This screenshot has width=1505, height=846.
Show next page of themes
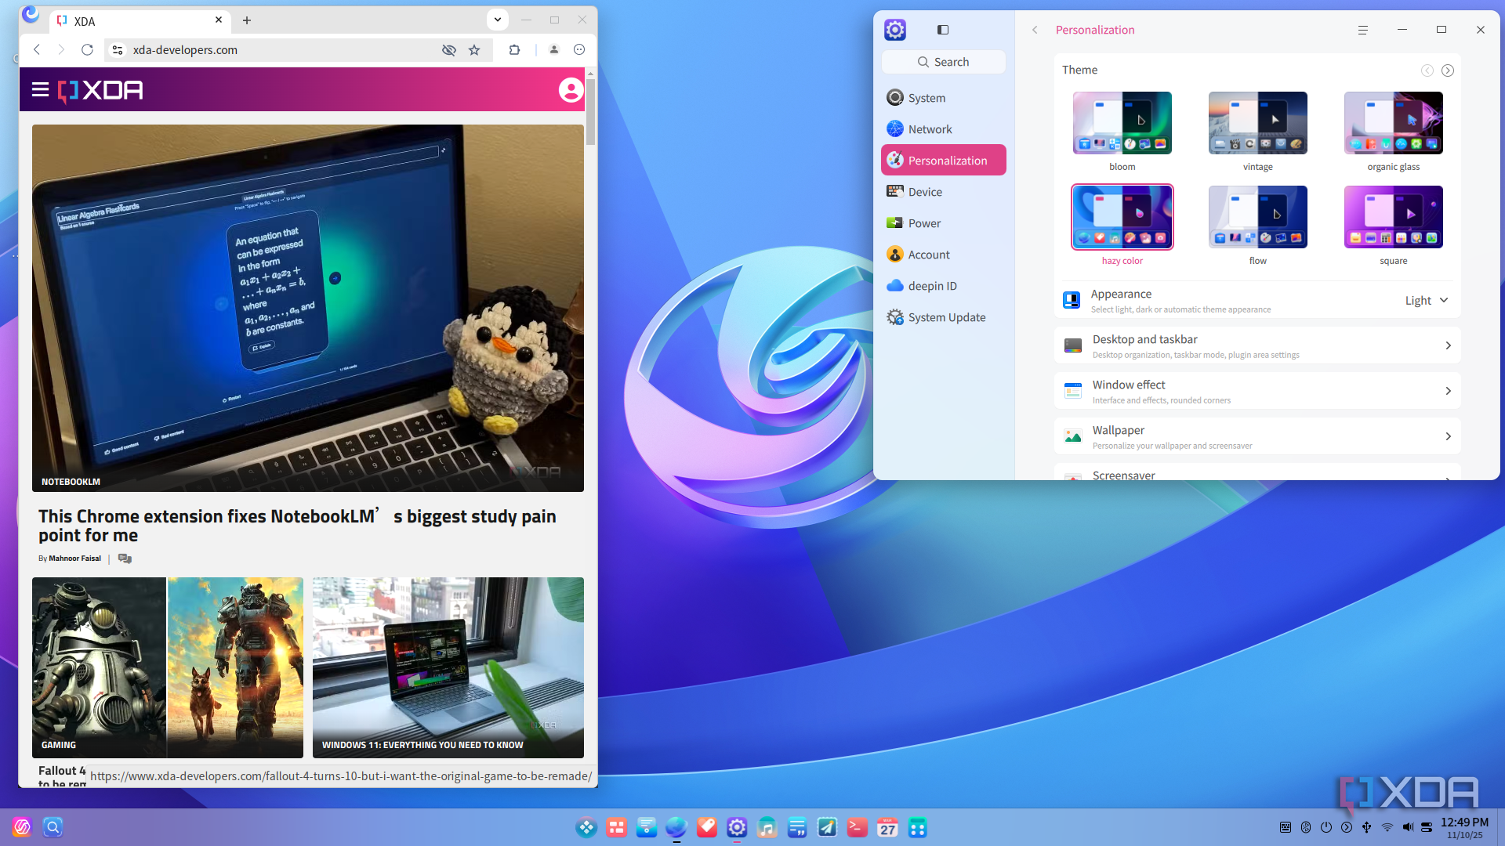pyautogui.click(x=1448, y=70)
